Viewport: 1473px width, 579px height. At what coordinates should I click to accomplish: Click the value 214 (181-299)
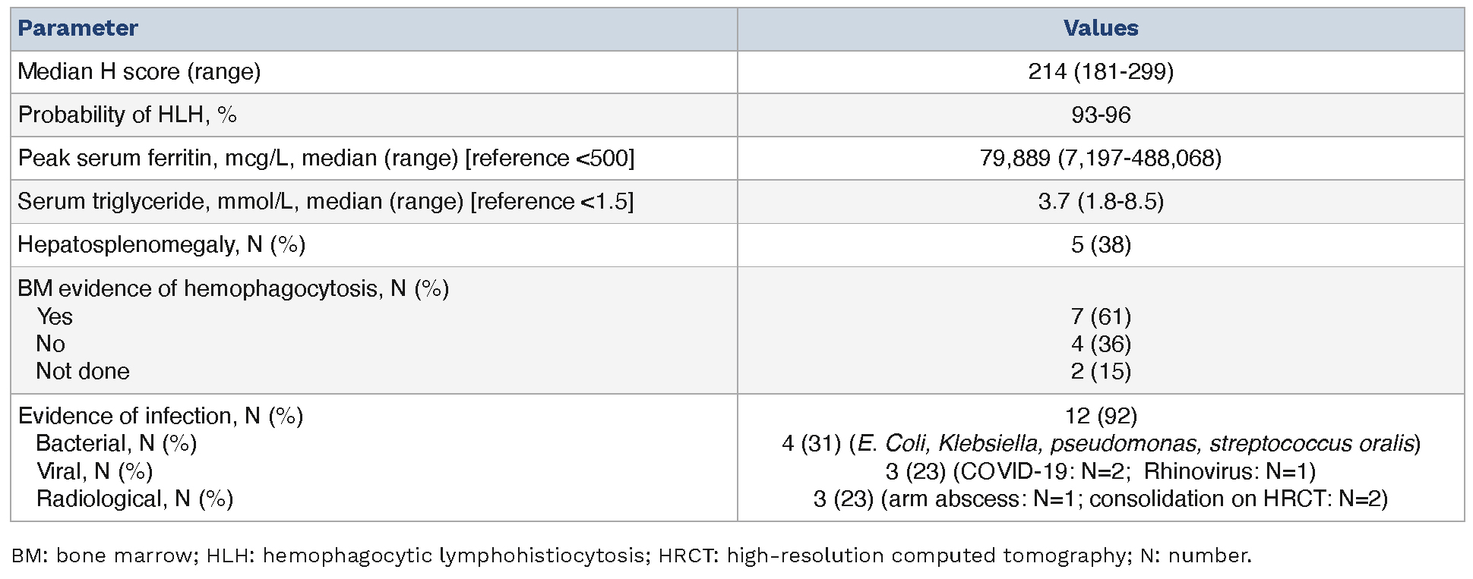pos(1100,72)
